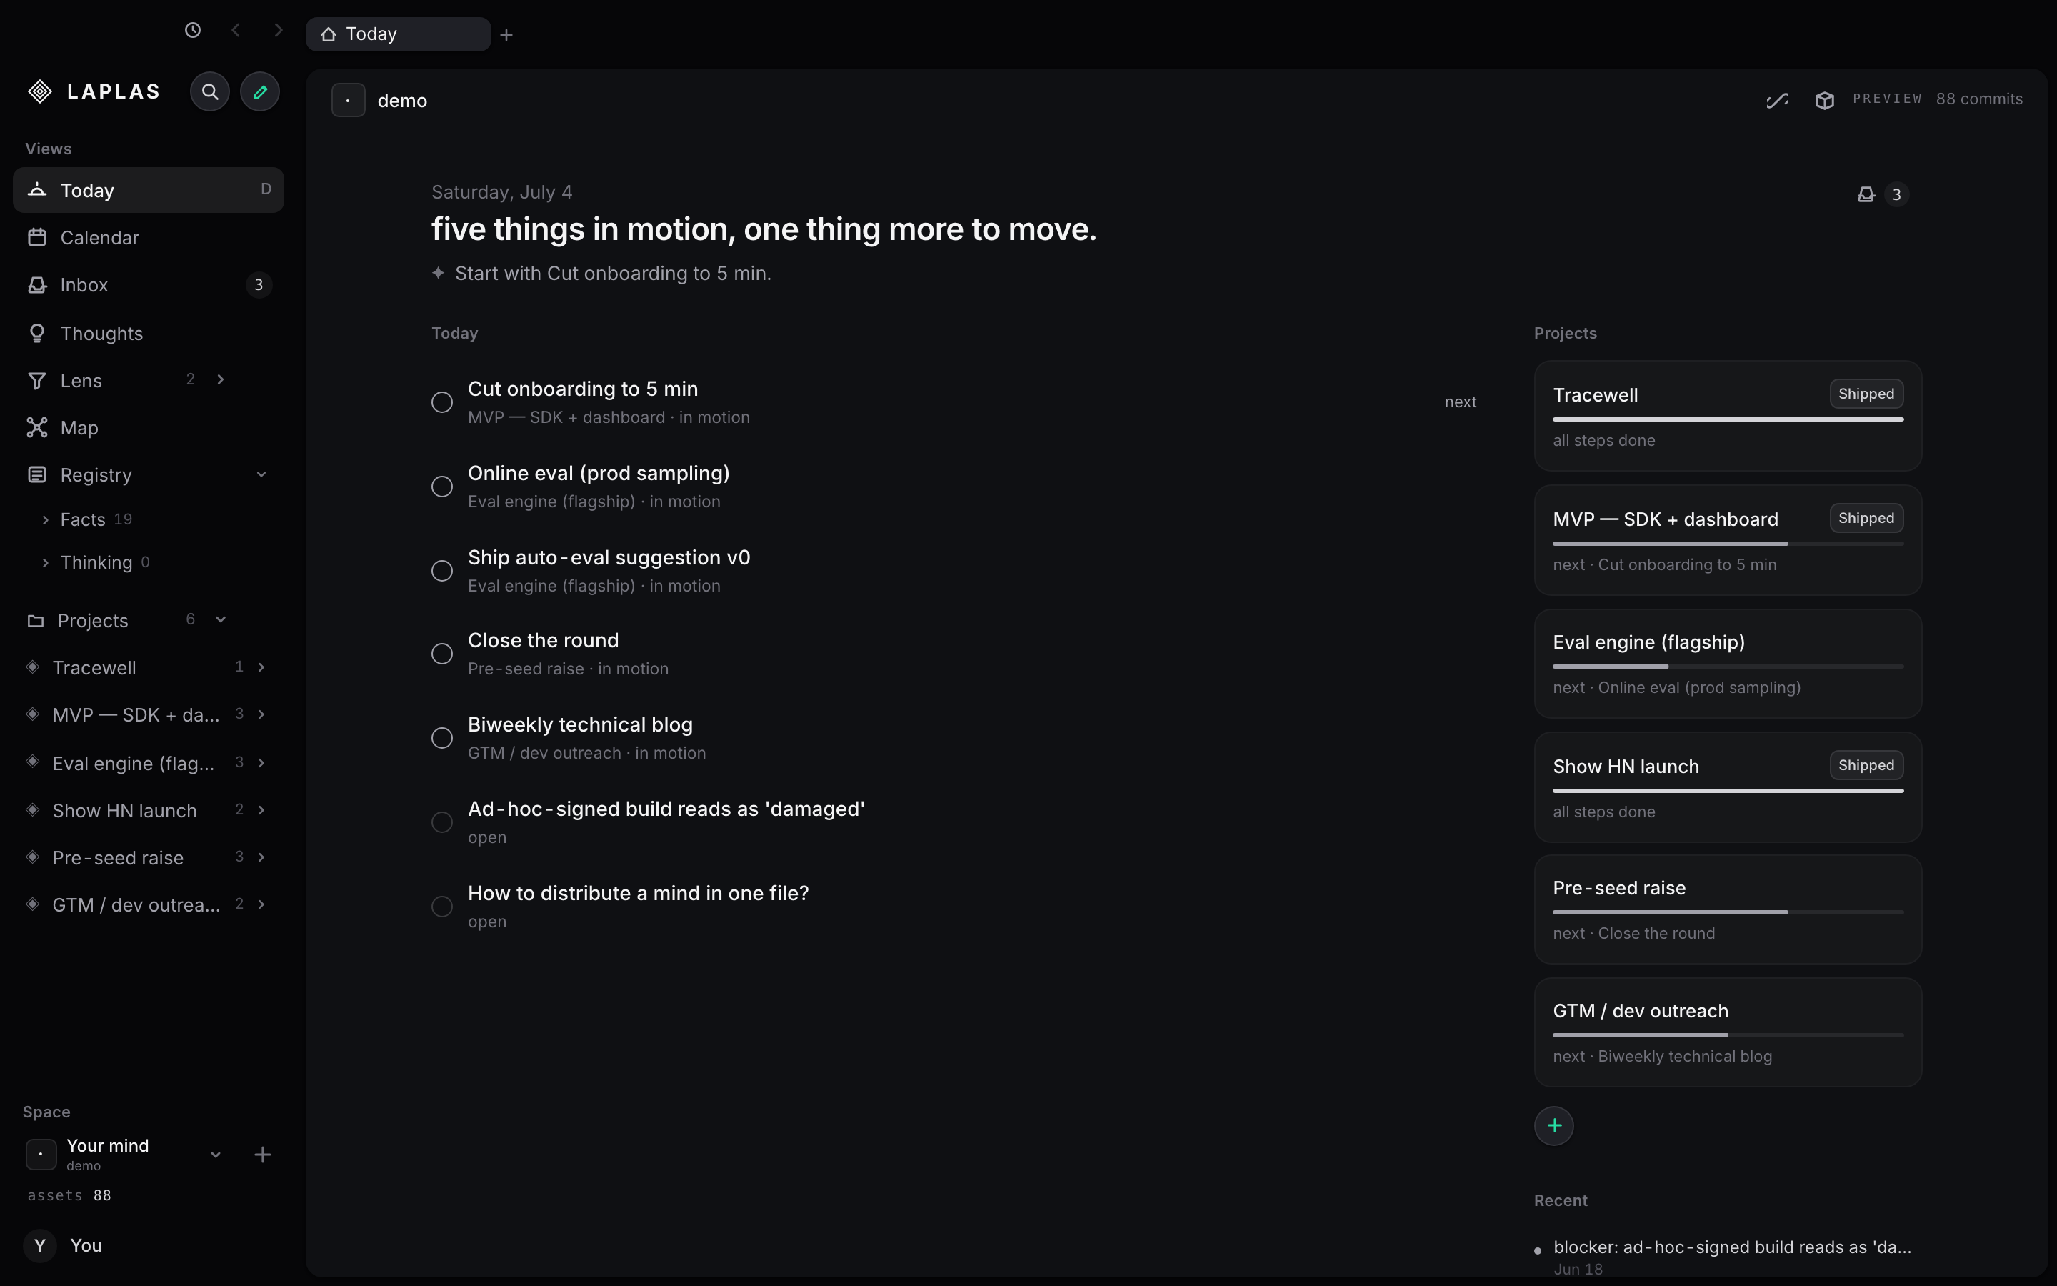Click the Shipped badge on Tracewell

click(x=1866, y=394)
